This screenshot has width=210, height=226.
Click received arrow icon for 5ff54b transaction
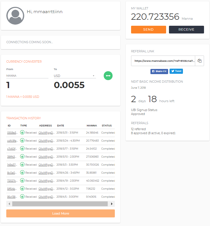pyautogui.click(x=22, y=189)
